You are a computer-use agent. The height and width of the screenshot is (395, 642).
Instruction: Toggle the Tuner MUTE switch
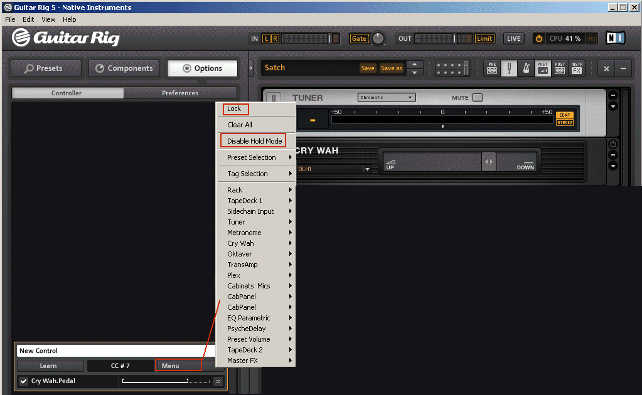pos(478,97)
